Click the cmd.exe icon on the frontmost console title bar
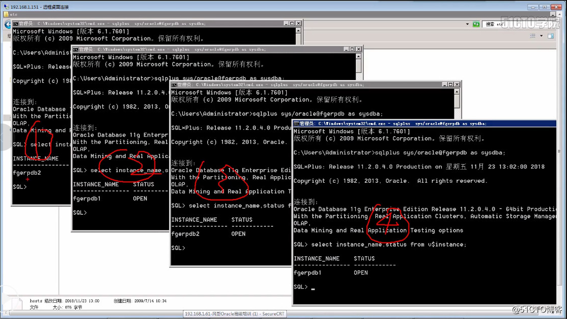 click(296, 123)
